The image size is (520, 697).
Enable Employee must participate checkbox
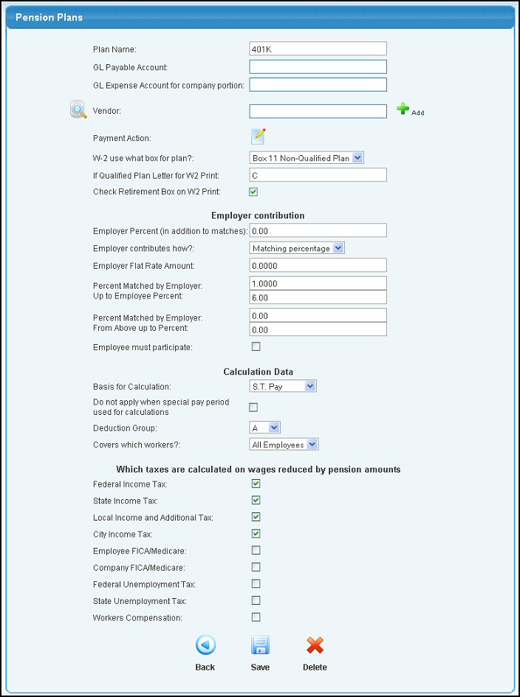pos(256,347)
